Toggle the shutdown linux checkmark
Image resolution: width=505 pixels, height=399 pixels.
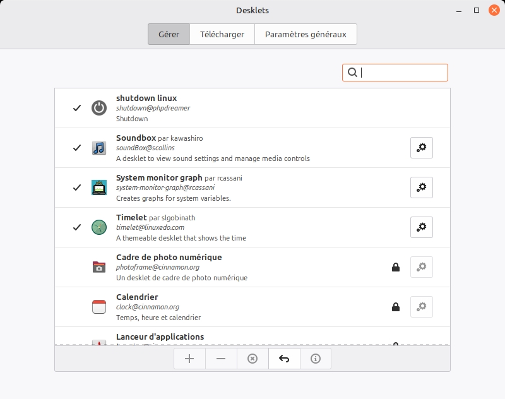[x=77, y=108]
